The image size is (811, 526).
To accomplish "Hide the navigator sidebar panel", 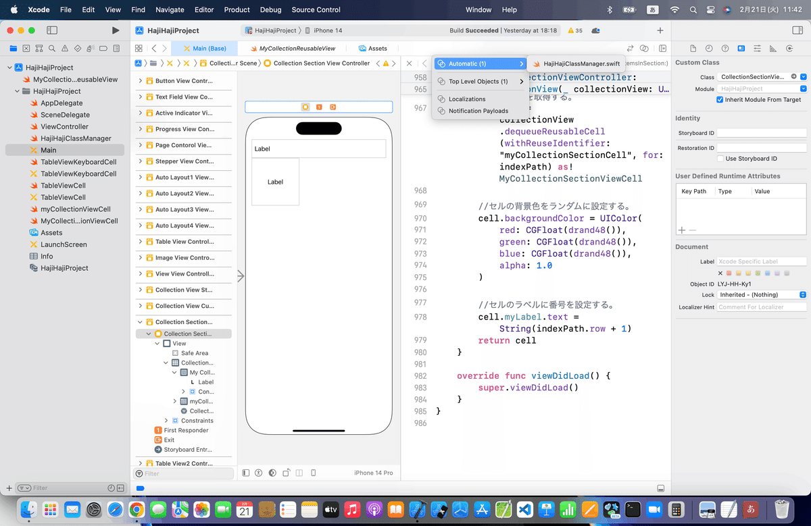I will click(52, 30).
